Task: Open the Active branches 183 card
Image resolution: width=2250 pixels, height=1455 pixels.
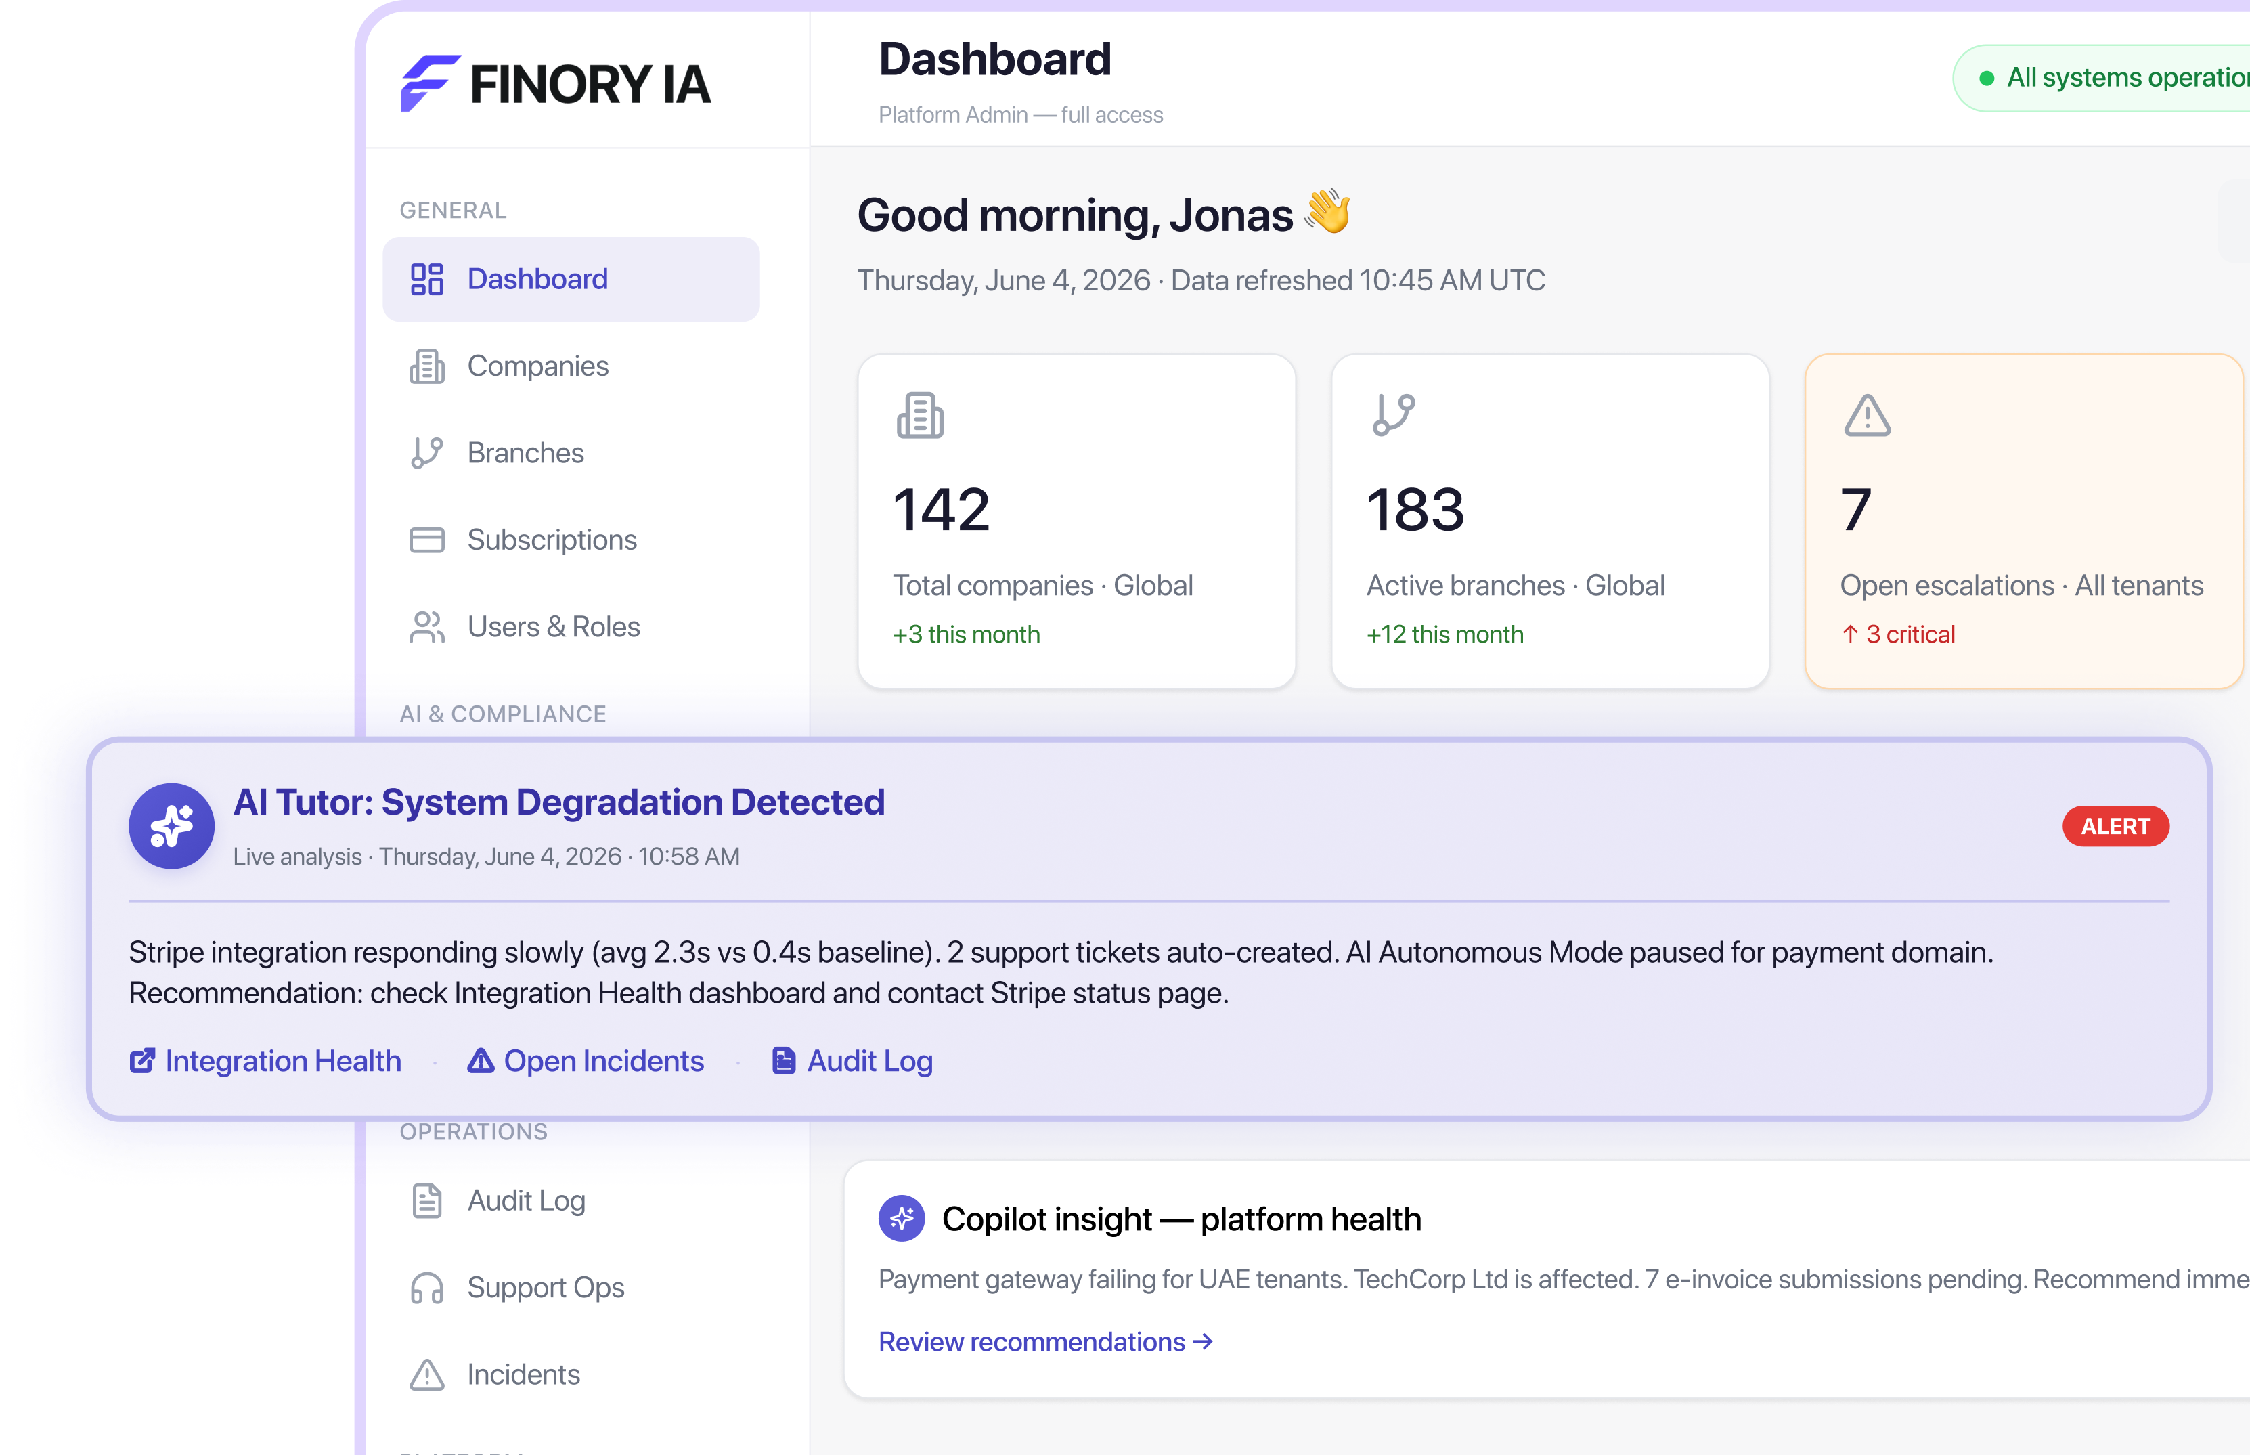Action: point(1549,521)
